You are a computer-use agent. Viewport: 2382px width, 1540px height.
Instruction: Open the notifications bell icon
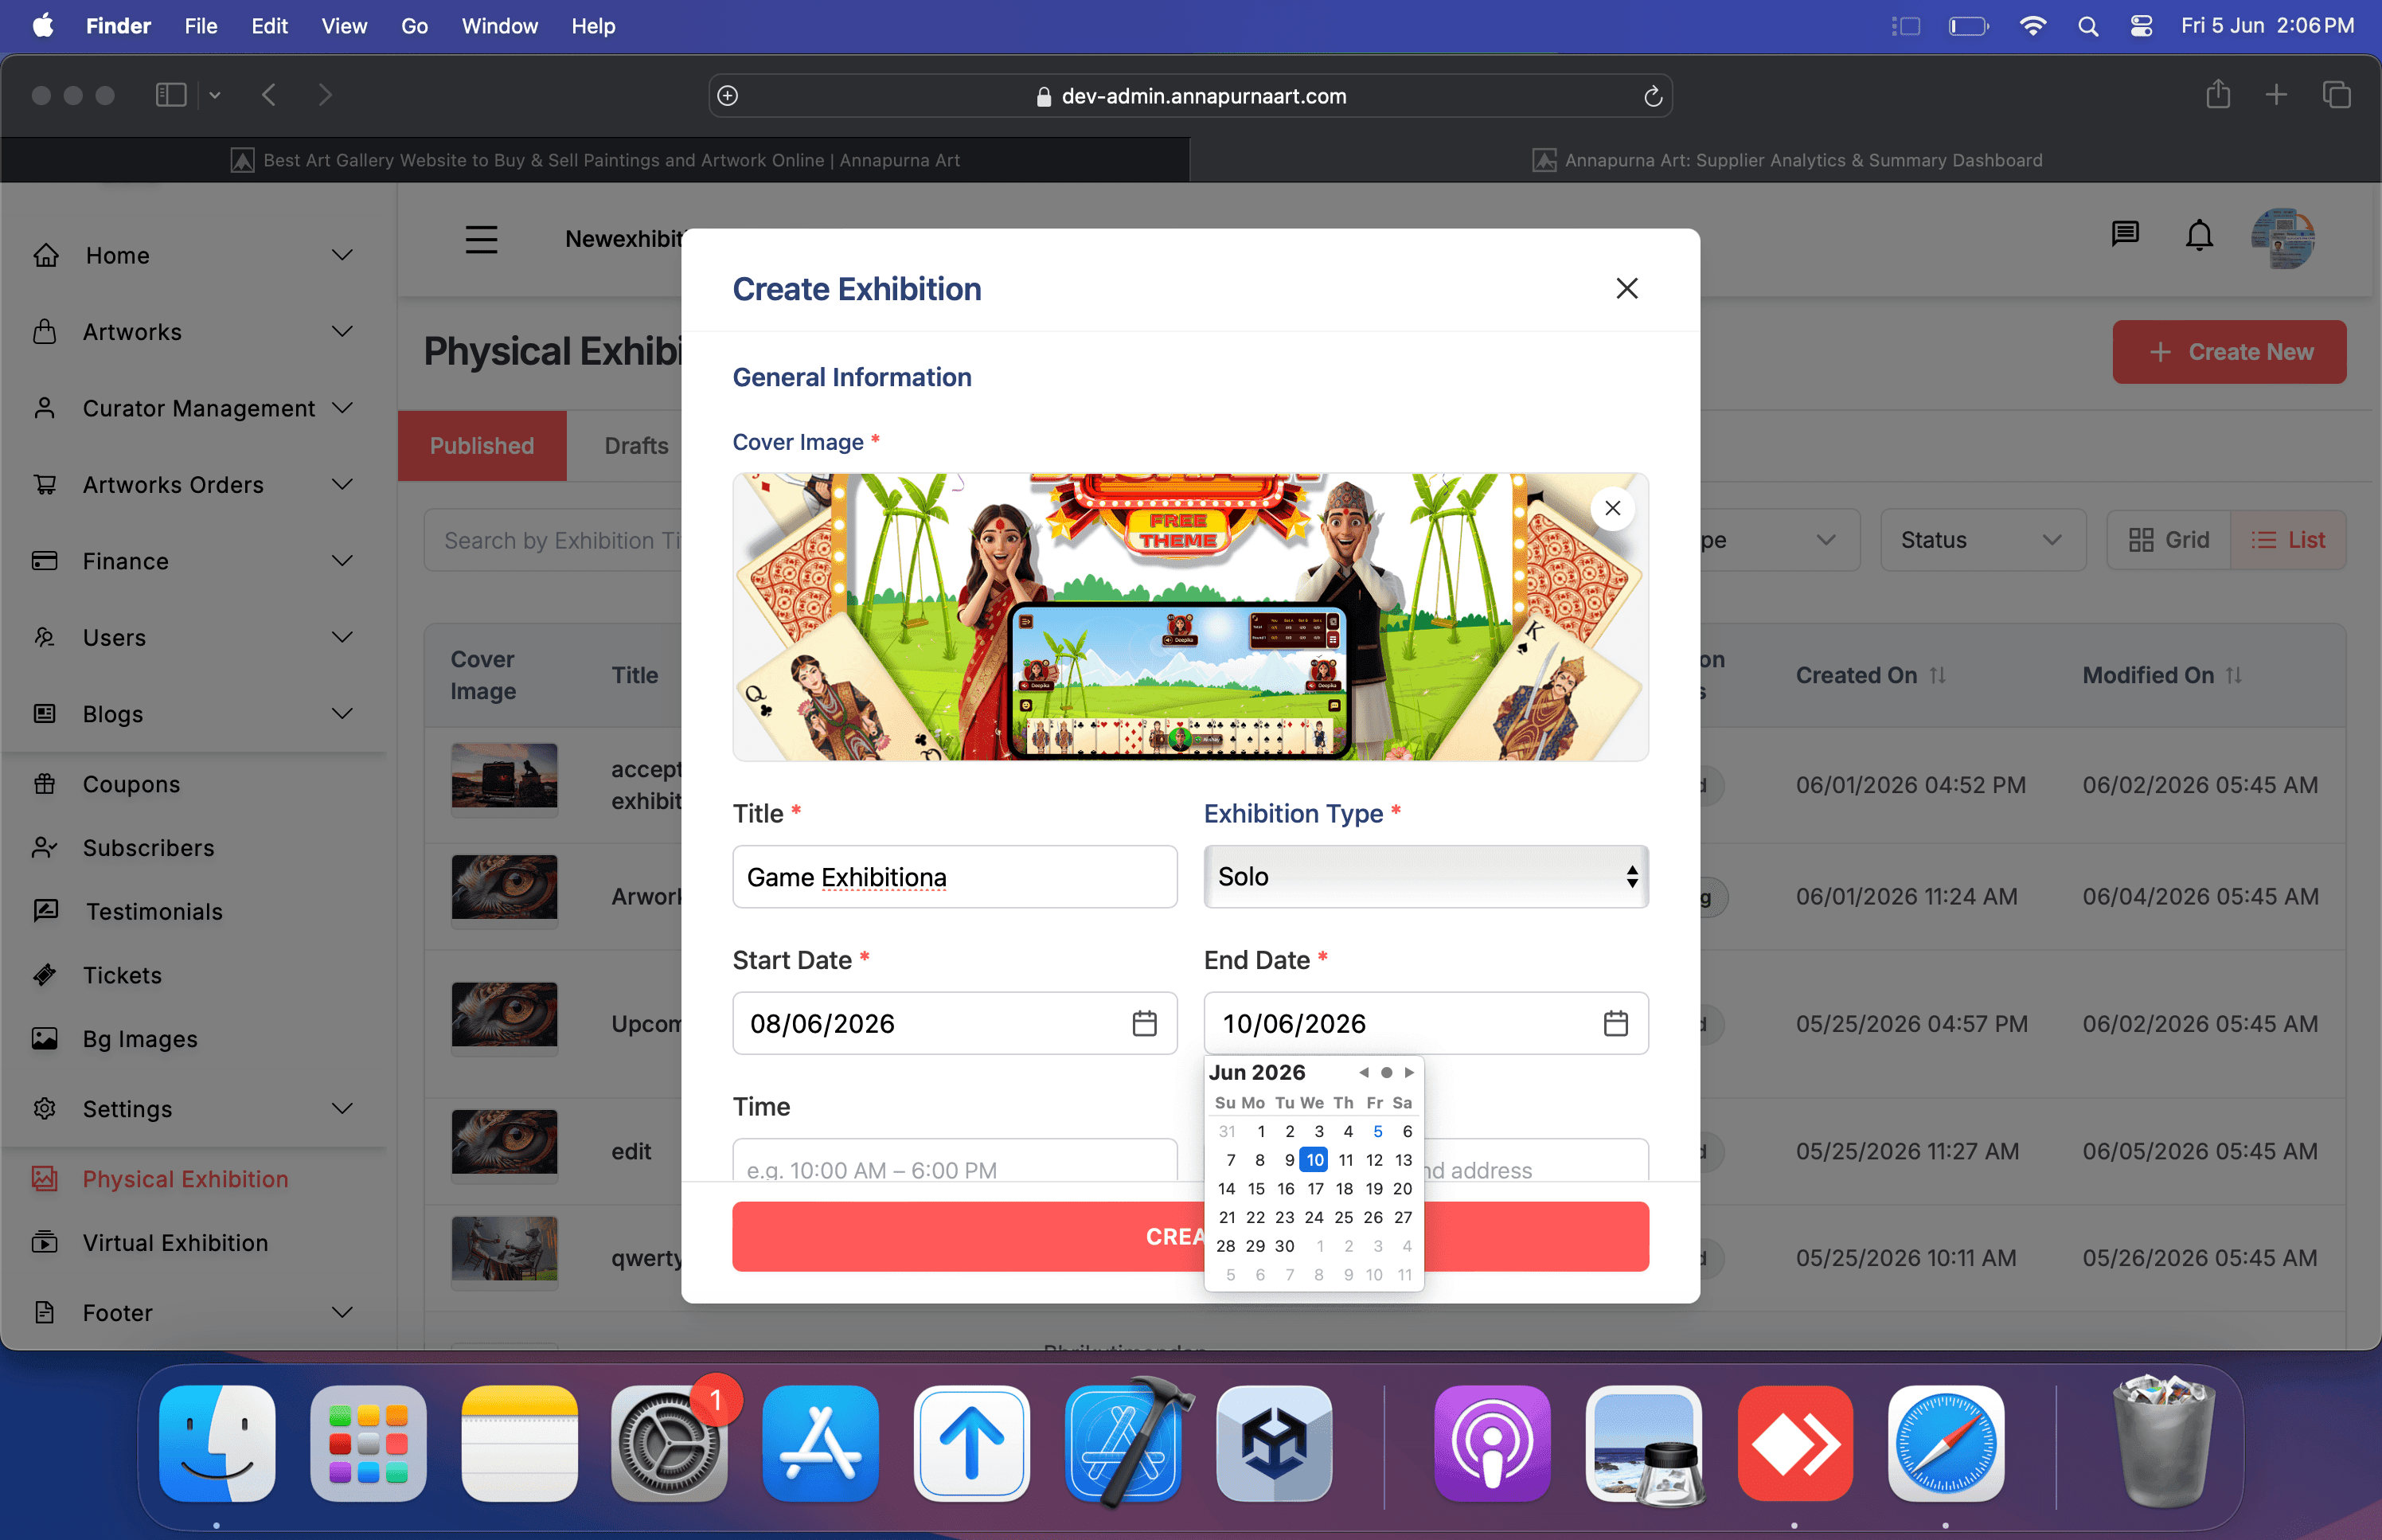click(2199, 236)
